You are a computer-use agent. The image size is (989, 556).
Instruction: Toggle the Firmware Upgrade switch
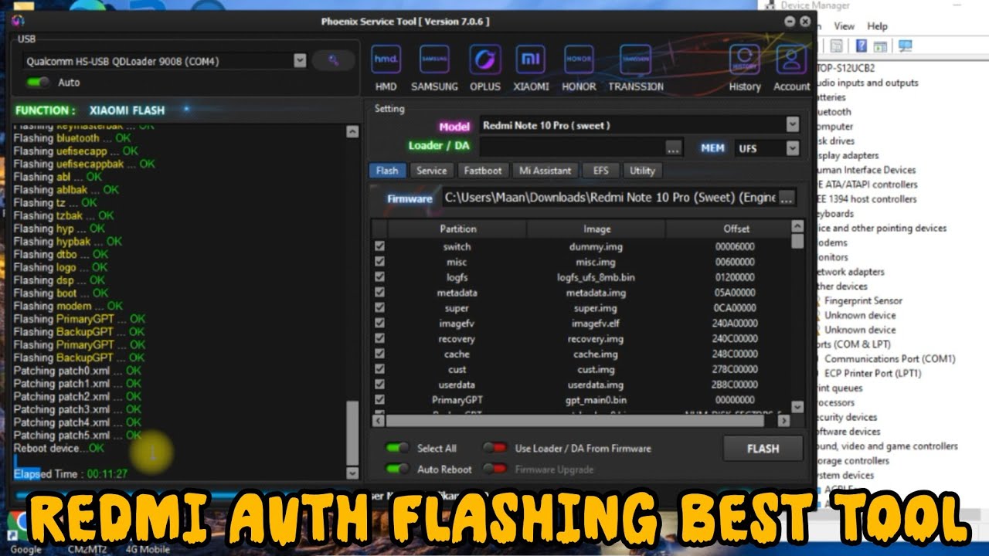pos(495,469)
